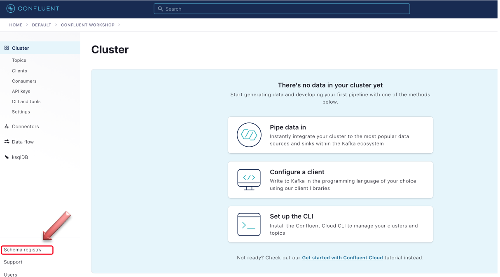500x277 pixels.
Task: Open API keys in the sidebar
Action: (x=21, y=91)
